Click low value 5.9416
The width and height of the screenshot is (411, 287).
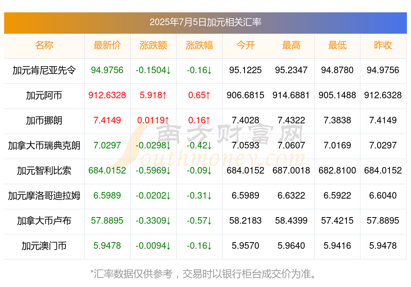[337, 245]
